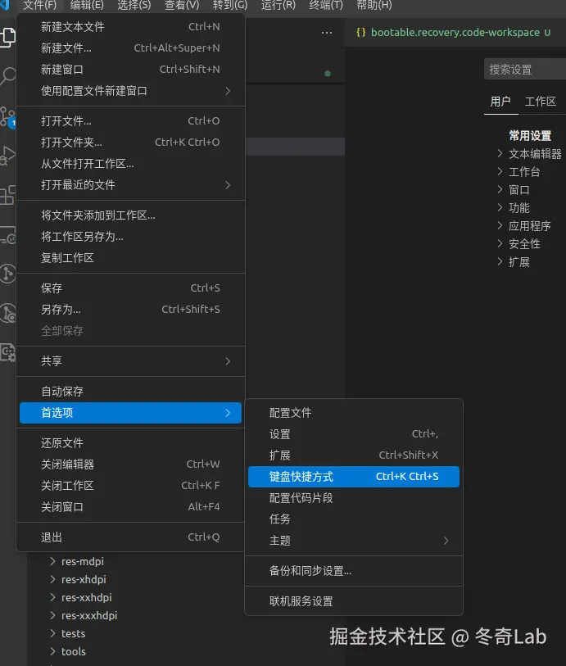The width and height of the screenshot is (566, 666).
Task: Select 键盘快捷方式 submenu entry
Action: (x=354, y=477)
